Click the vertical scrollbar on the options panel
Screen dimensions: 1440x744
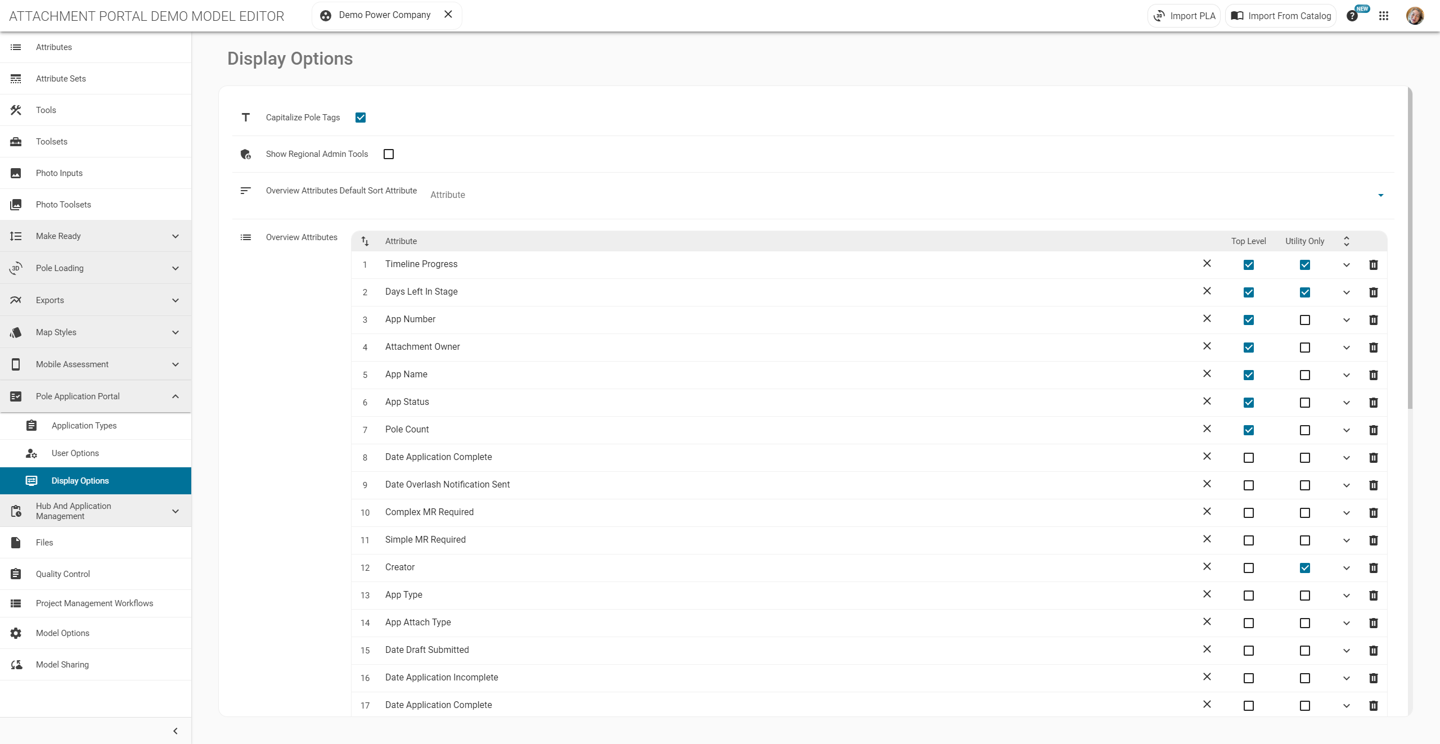point(1410,247)
